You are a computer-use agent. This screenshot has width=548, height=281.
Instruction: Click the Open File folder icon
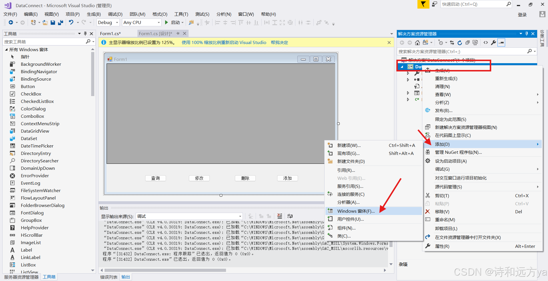[x=45, y=22]
